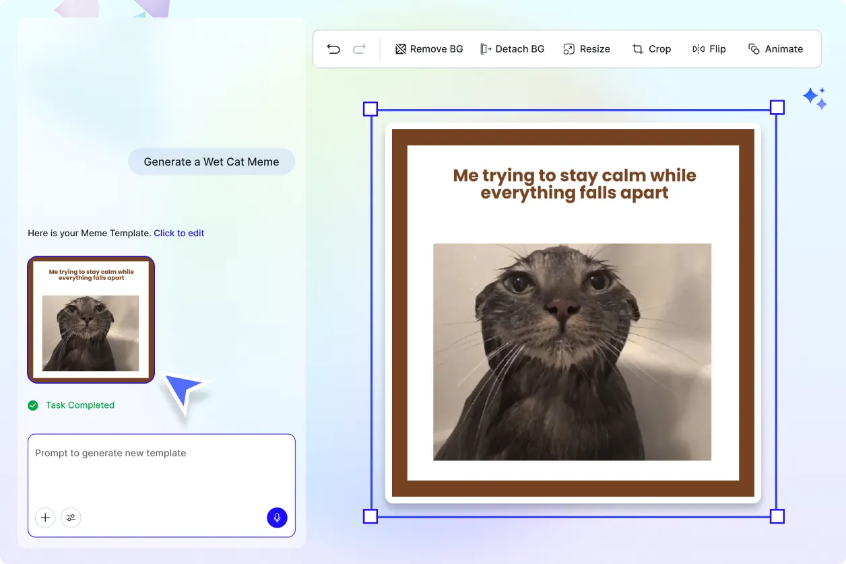Open the Animate feature
846x564 pixels.
point(776,48)
